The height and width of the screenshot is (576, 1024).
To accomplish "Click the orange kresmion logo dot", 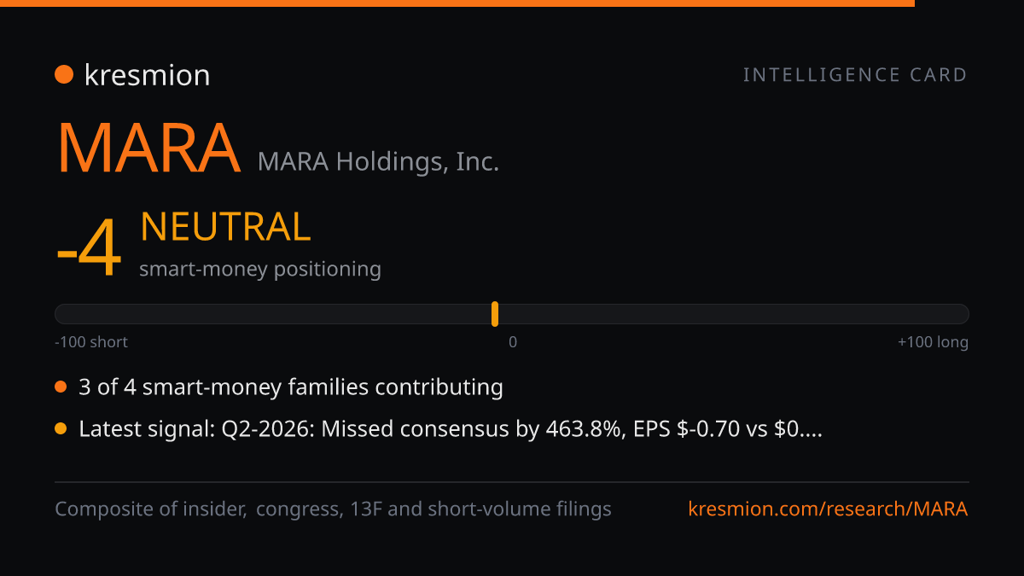I will (64, 75).
